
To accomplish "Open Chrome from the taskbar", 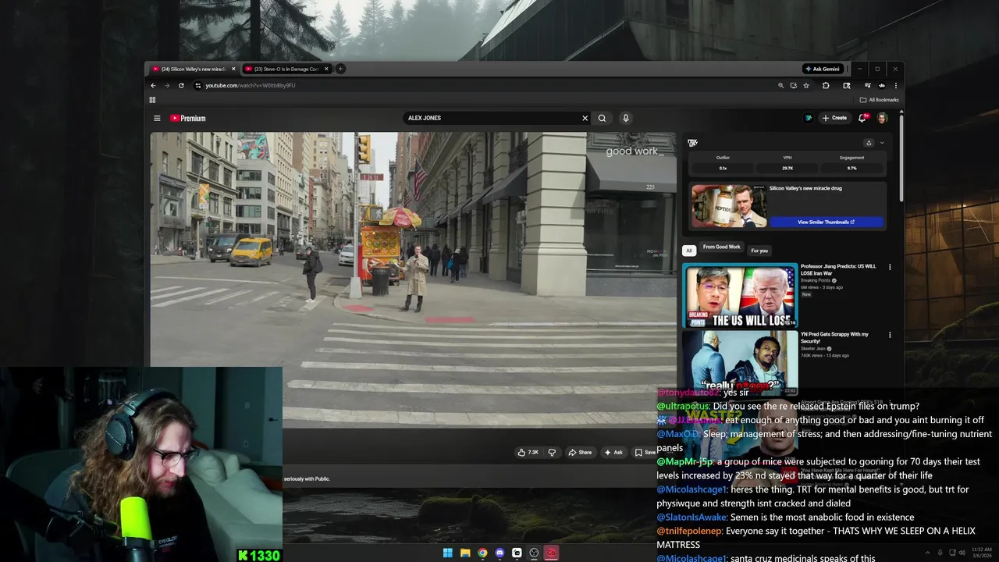I will 482,553.
